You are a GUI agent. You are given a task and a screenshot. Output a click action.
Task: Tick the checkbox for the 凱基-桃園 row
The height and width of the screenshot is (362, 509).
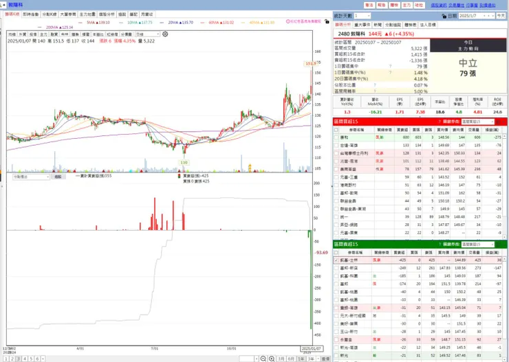(x=336, y=292)
